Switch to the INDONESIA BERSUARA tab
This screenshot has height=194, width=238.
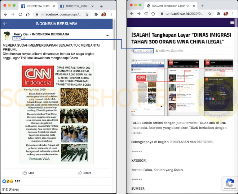coord(38,6)
